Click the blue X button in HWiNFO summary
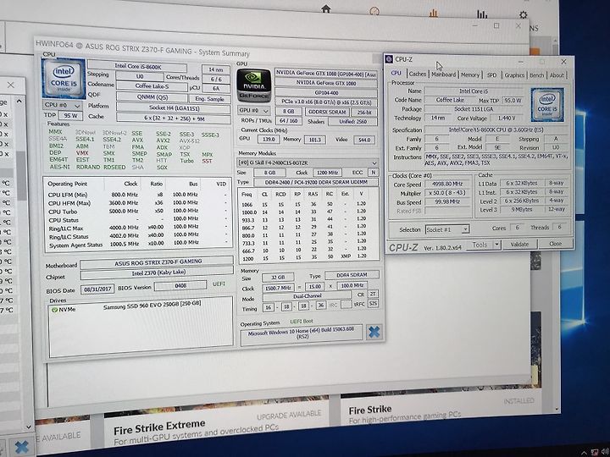This screenshot has height=457, width=610. pyautogui.click(x=374, y=332)
